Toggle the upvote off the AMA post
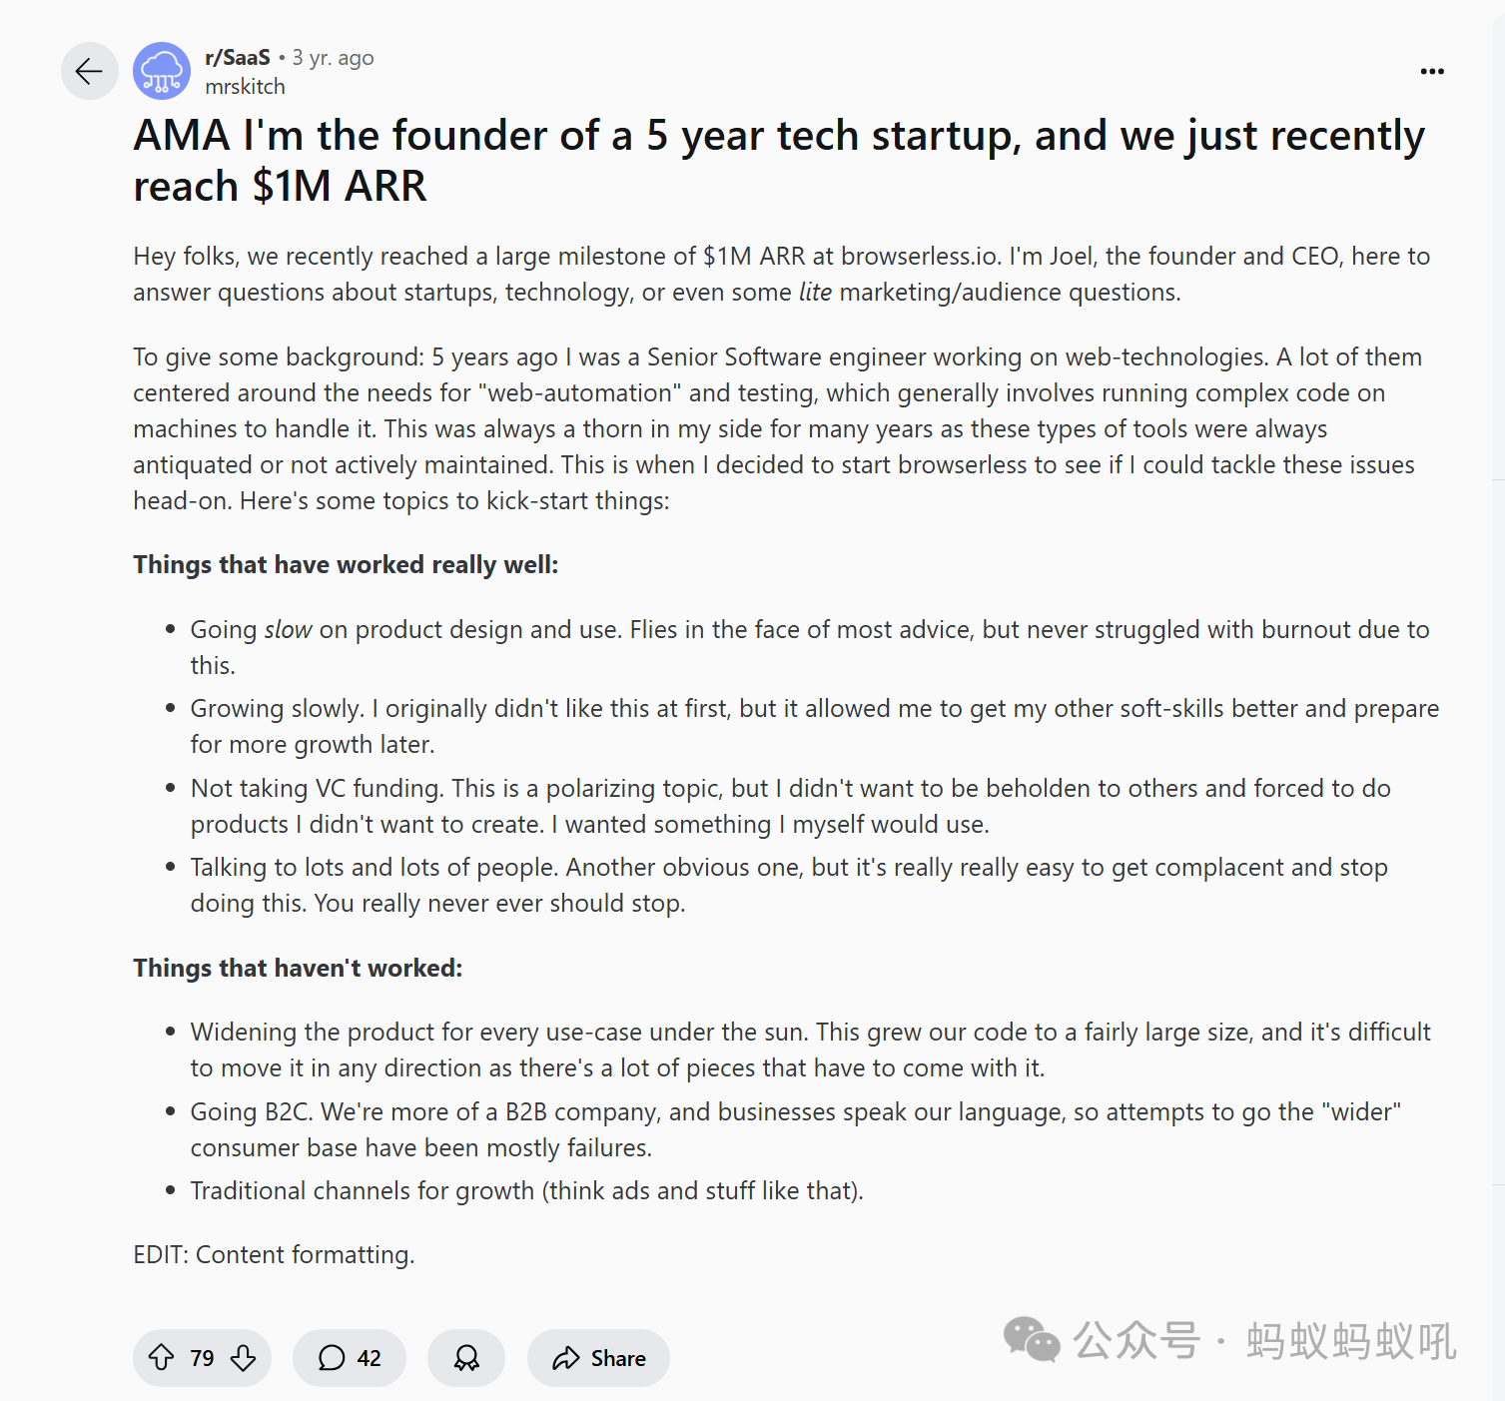Screen dimensions: 1505x1401 163,1358
